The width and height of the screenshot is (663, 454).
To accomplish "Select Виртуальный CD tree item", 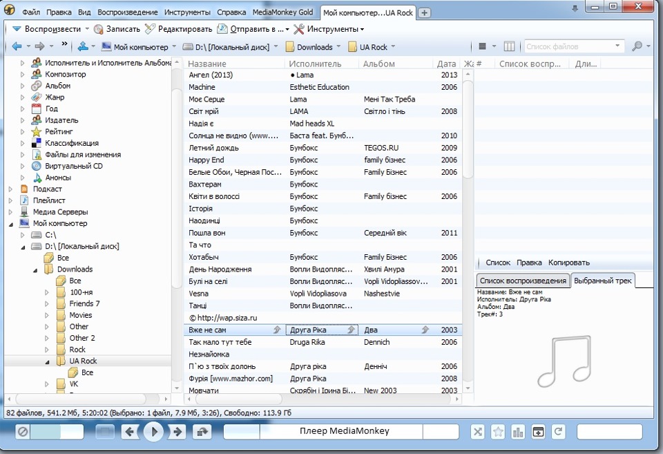I will click(x=67, y=166).
